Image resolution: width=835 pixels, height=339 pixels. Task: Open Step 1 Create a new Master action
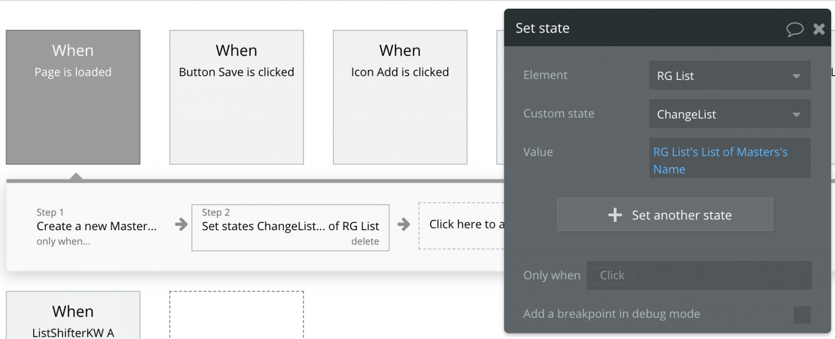[96, 226]
